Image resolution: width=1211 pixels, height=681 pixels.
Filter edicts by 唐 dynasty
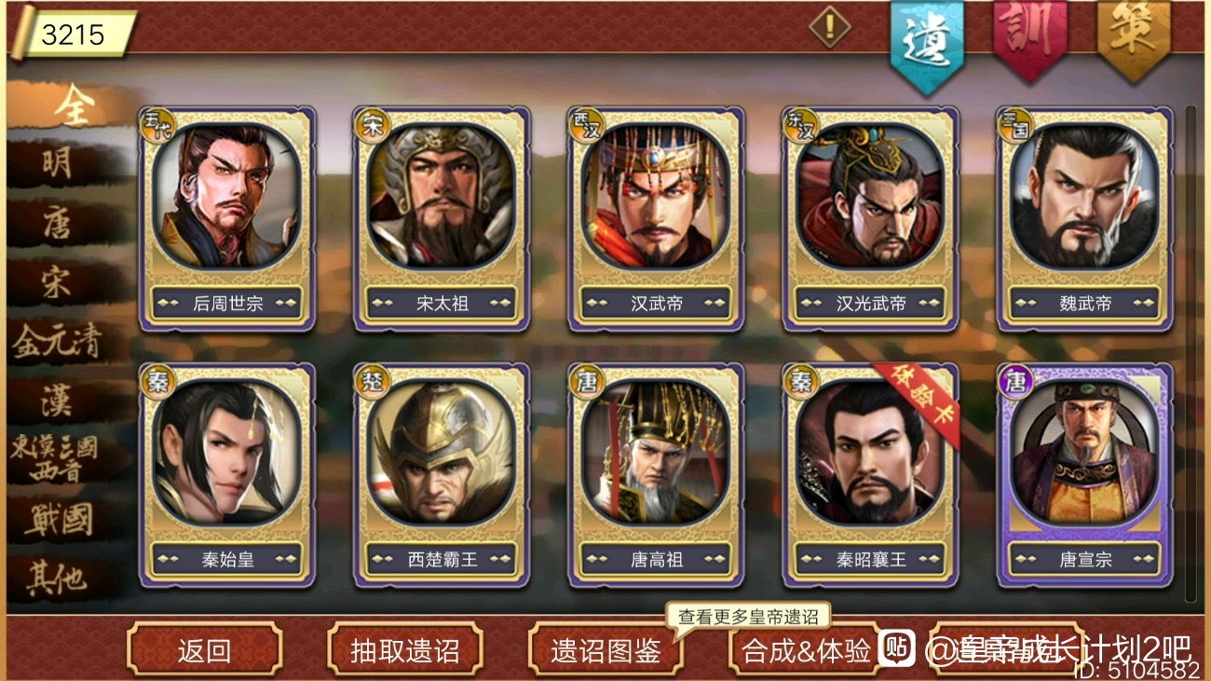[x=58, y=224]
